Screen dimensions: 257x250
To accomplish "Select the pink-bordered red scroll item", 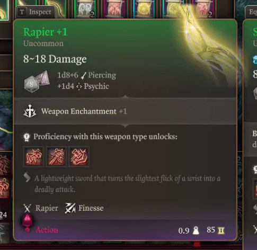I will (114, 9).
